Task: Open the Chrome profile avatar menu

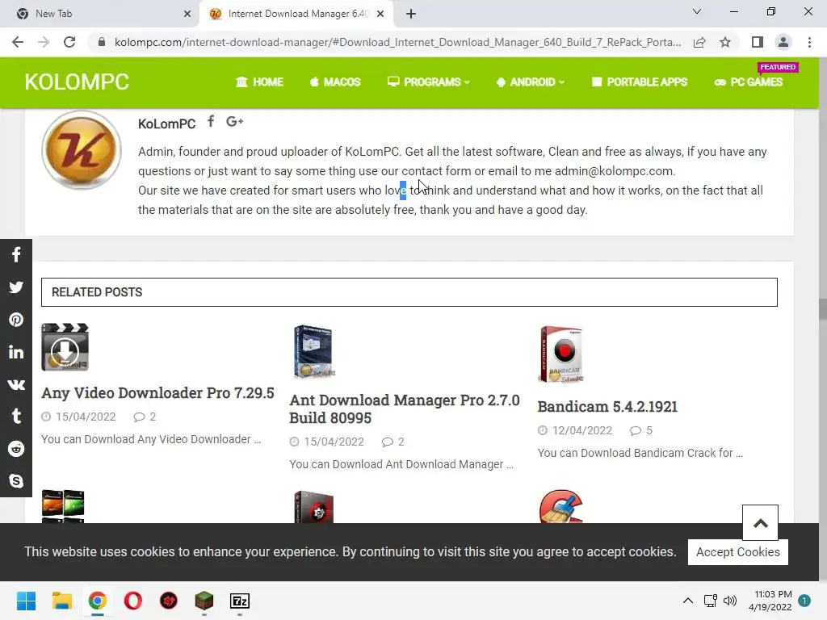Action: [x=783, y=42]
